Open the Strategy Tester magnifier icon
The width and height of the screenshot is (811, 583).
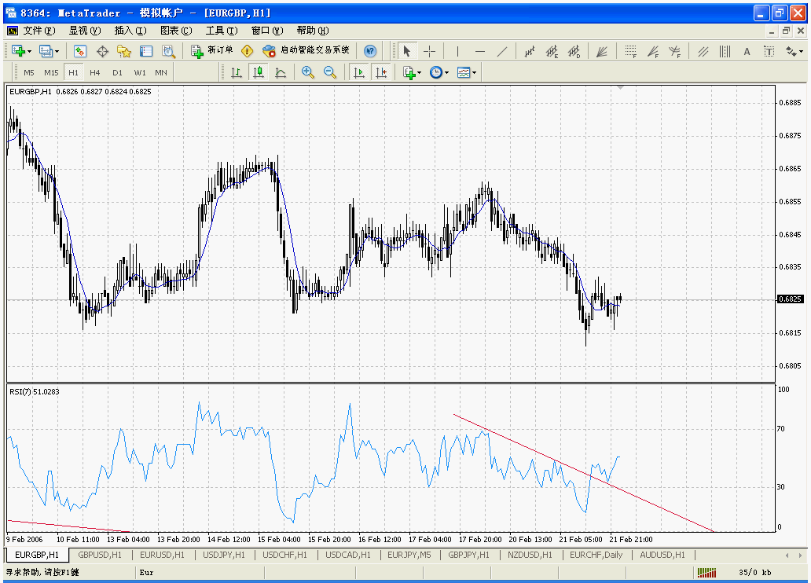[169, 51]
